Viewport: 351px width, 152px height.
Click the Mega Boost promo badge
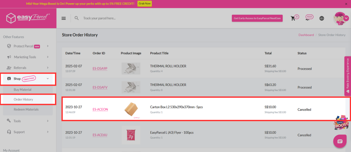pyautogui.click(x=341, y=123)
